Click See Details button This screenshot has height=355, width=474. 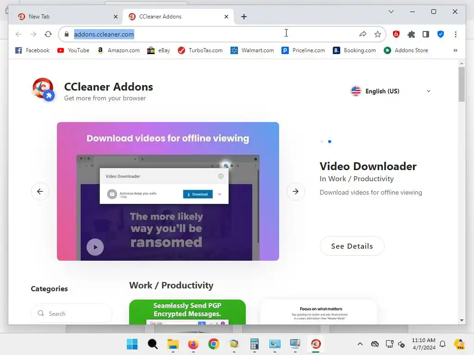point(352,246)
